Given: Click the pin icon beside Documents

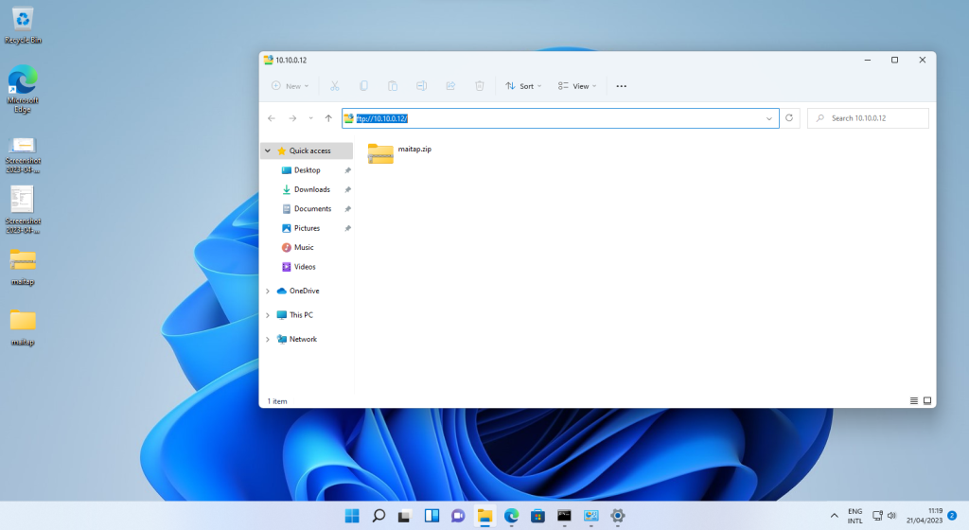Looking at the screenshot, I should tap(348, 209).
